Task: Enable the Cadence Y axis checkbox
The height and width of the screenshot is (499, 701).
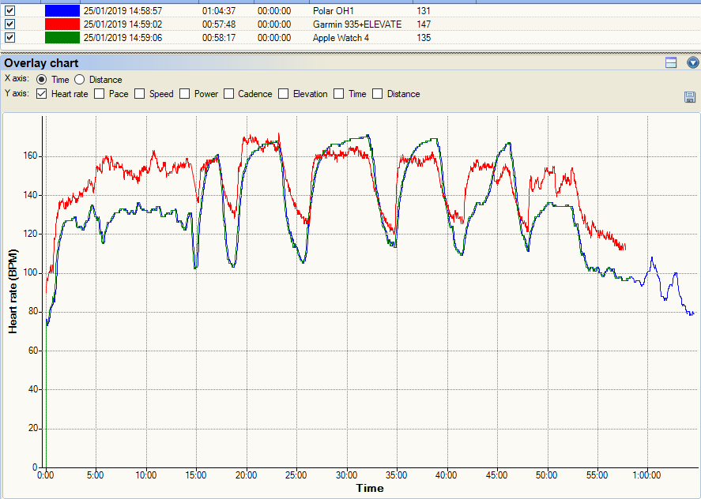Action: pos(228,94)
